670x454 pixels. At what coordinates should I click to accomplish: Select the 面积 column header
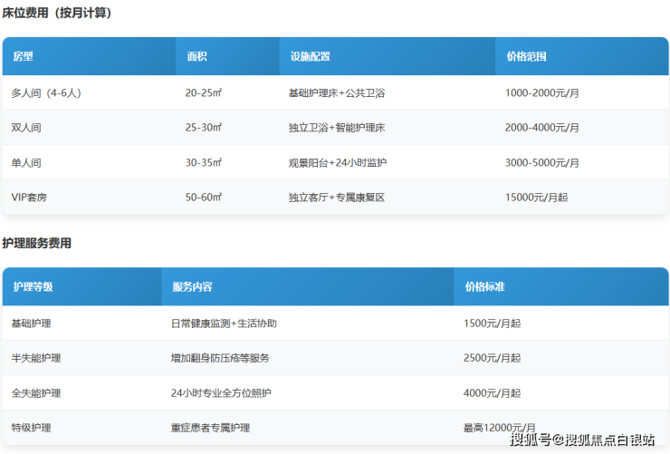196,56
